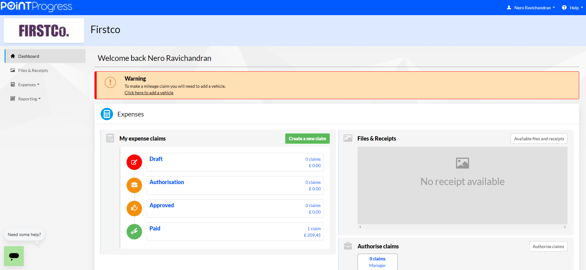Click the blue Expenses calculator icon
This screenshot has width=586, height=270.
[107, 114]
